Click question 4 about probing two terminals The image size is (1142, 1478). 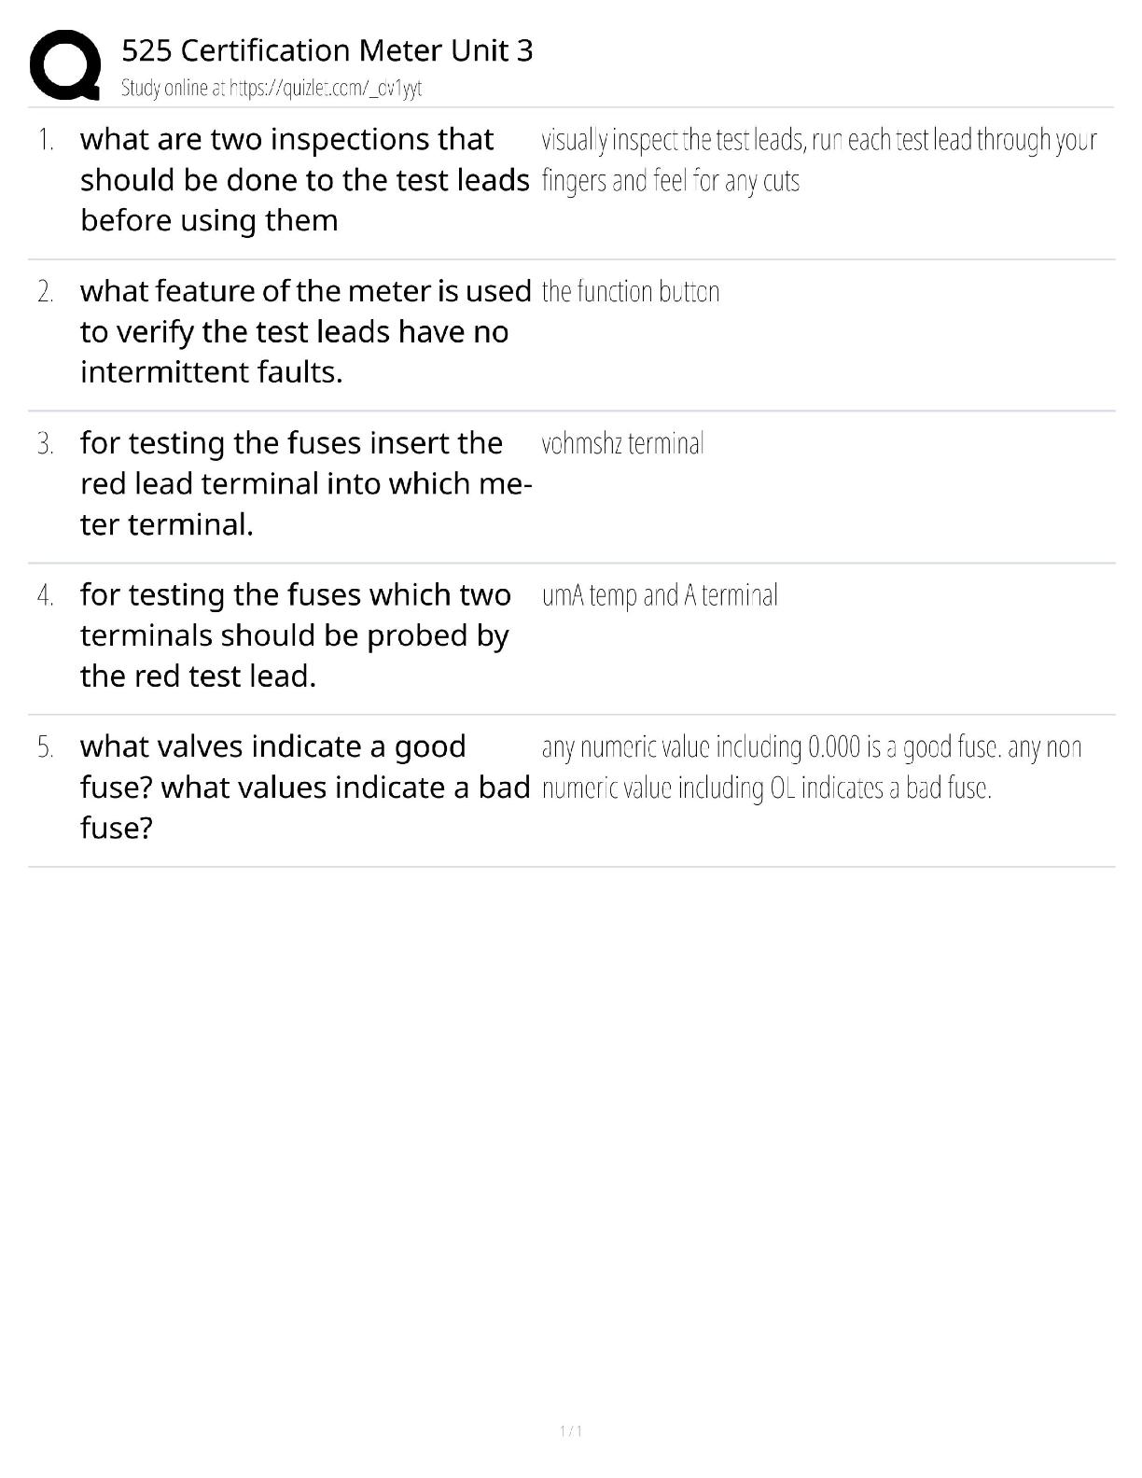296,635
